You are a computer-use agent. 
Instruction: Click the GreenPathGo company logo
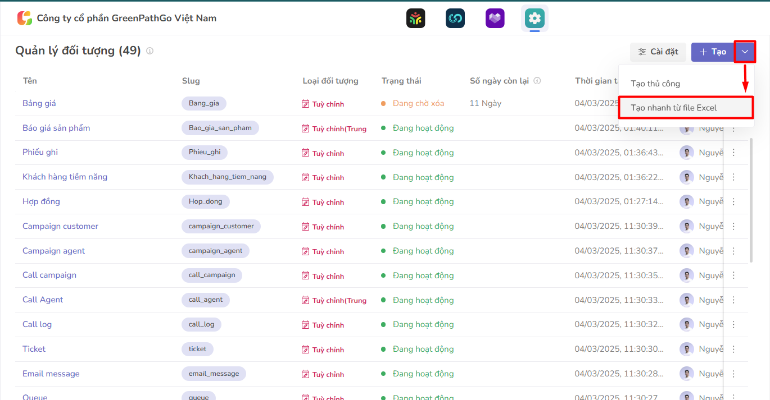[25, 18]
